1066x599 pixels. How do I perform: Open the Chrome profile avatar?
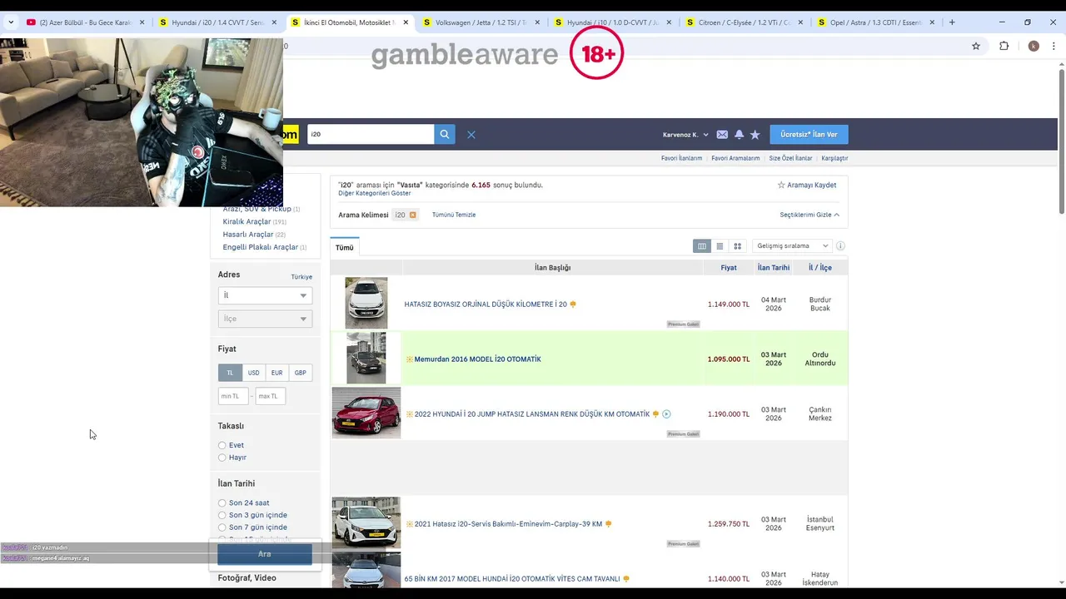click(1034, 46)
